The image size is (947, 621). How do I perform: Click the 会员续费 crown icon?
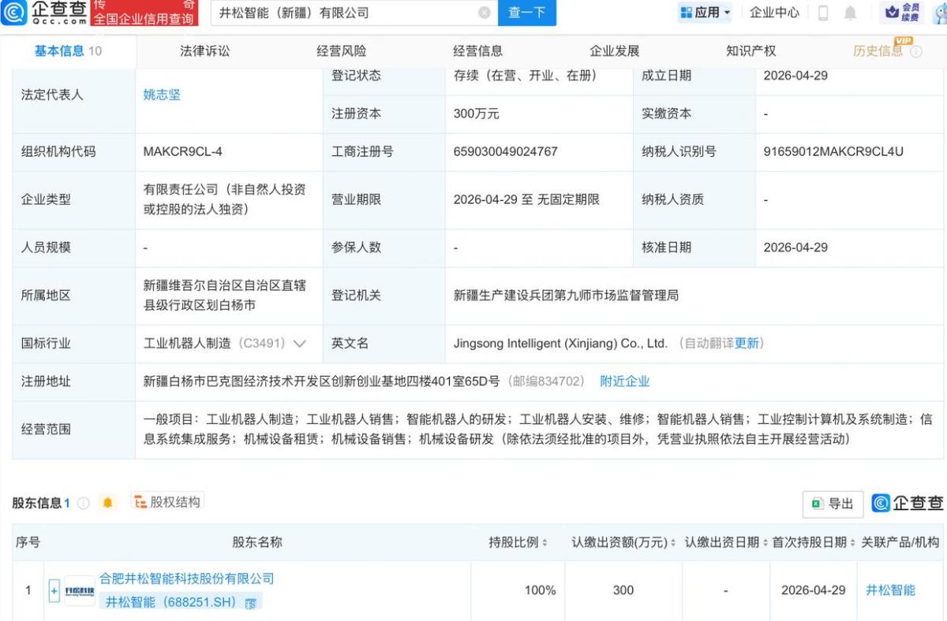[902, 13]
